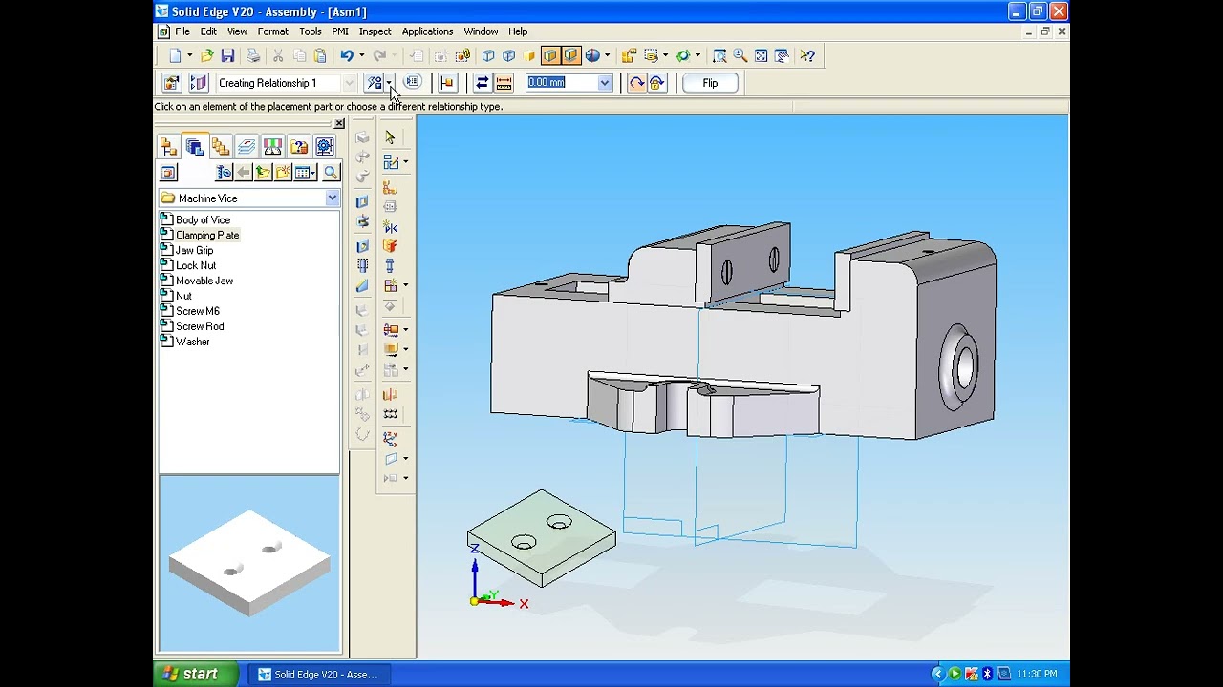Toggle the construction display button
Viewport: 1223px width, 687px height.
click(x=198, y=83)
